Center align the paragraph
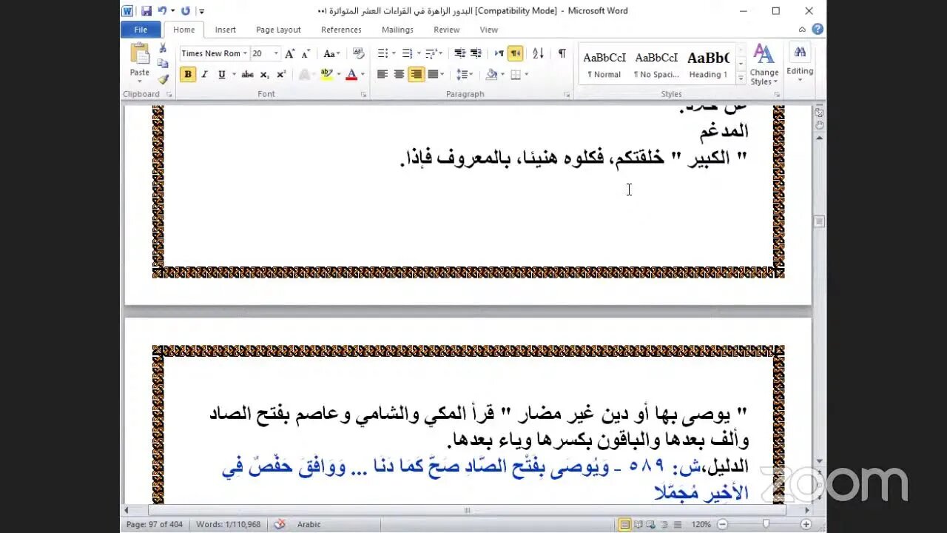Screen dimensions: 947x533 click(x=399, y=74)
